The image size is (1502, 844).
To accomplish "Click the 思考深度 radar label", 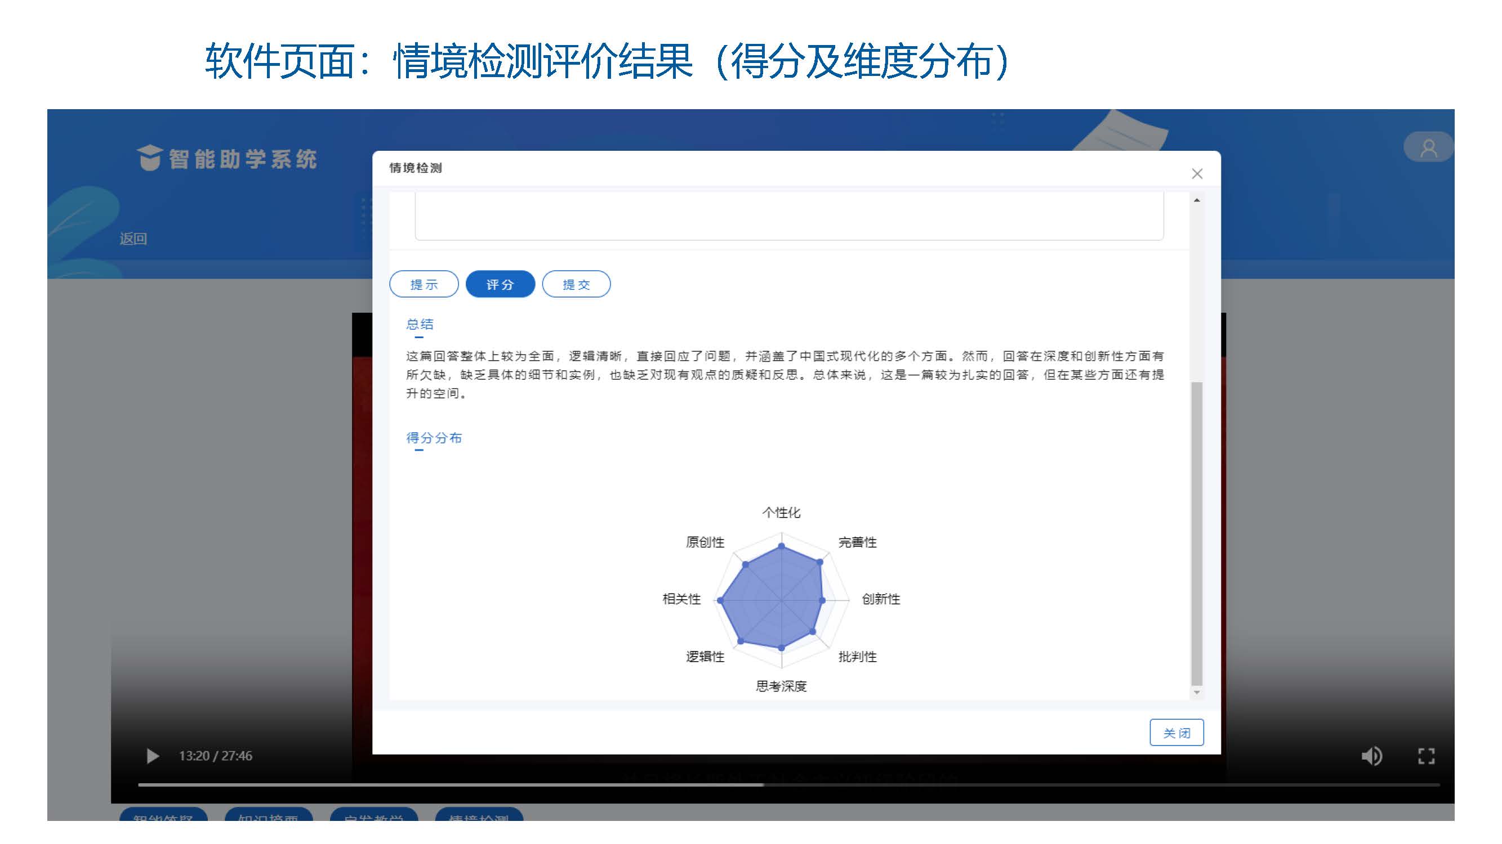I will 781,685.
